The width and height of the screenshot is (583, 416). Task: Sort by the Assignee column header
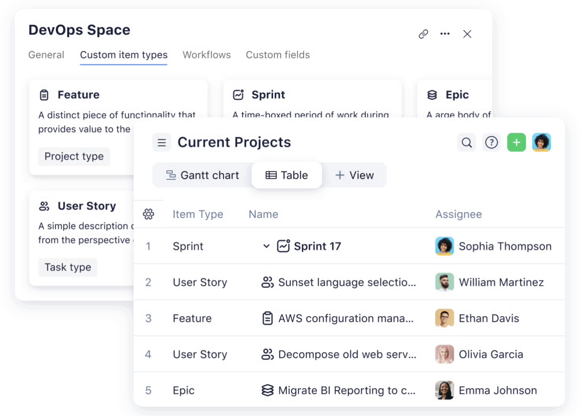(x=458, y=214)
